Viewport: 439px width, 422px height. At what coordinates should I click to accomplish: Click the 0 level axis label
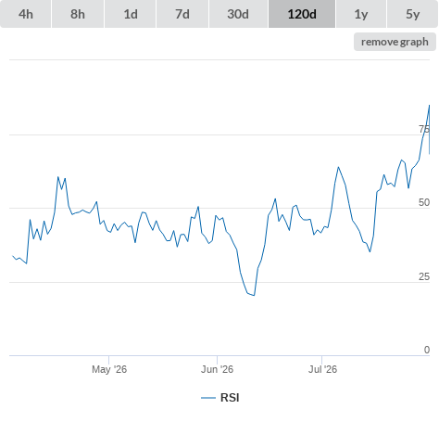pyautogui.click(x=427, y=350)
